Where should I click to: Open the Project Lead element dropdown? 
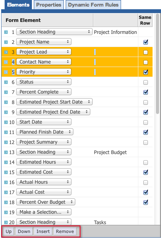click(x=44, y=52)
